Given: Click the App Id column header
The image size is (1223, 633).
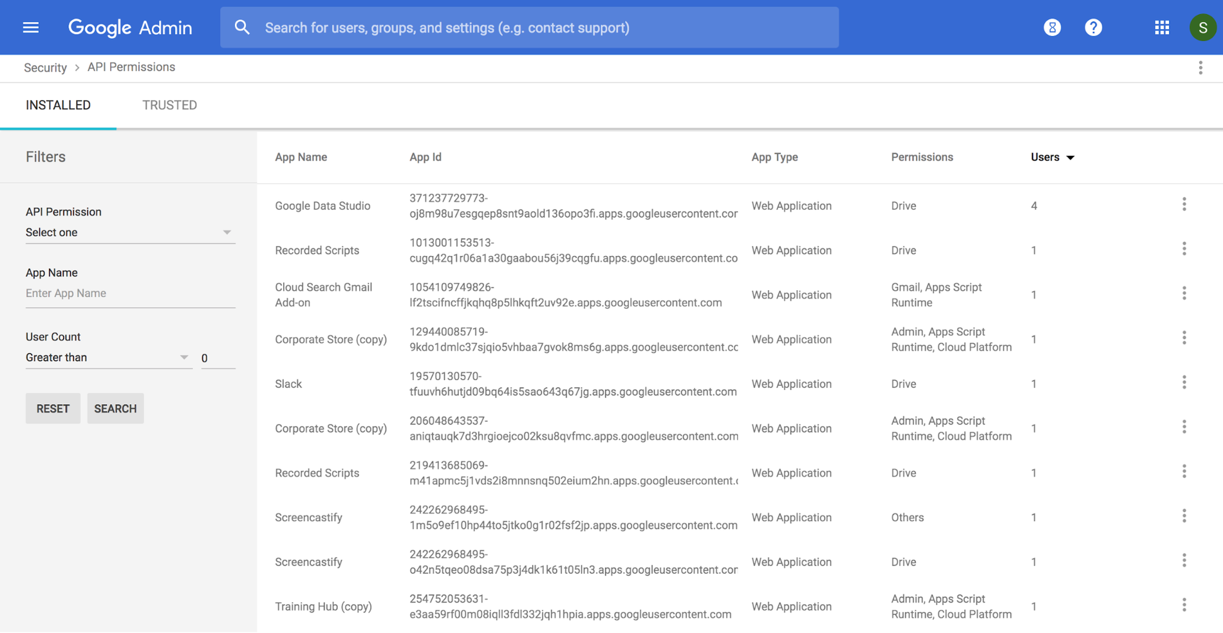Looking at the screenshot, I should tap(425, 157).
